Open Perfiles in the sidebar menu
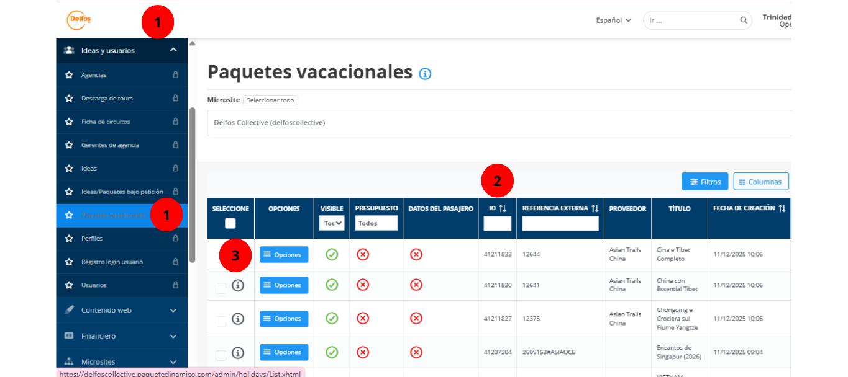 click(x=92, y=239)
